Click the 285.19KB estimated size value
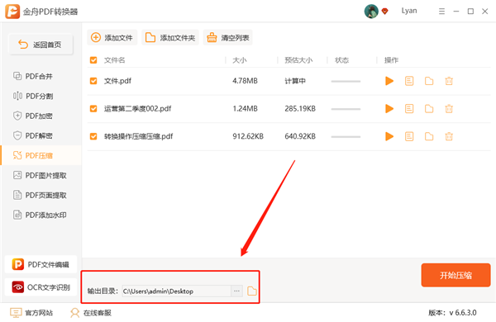The width and height of the screenshot is (496, 322). pos(300,109)
